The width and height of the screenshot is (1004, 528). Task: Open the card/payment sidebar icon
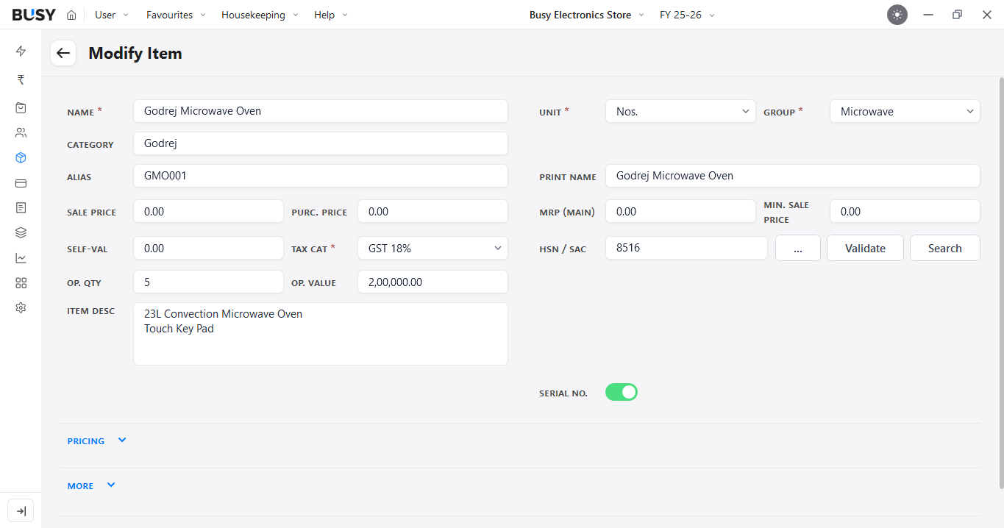[x=21, y=183]
